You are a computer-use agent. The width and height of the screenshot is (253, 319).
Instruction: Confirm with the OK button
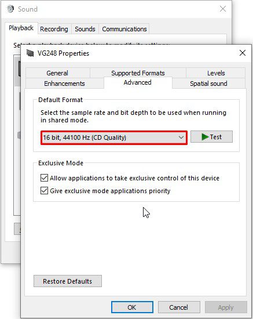tap(132, 307)
